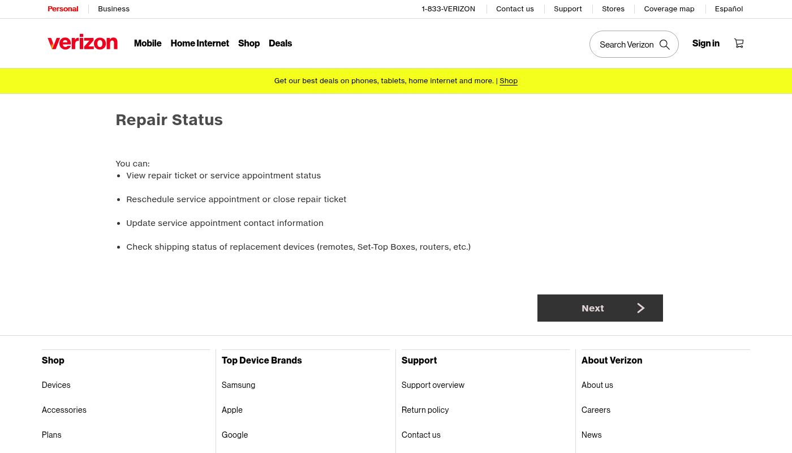This screenshot has width=792, height=453.
Task: Click the Sign in button
Action: 705,44
